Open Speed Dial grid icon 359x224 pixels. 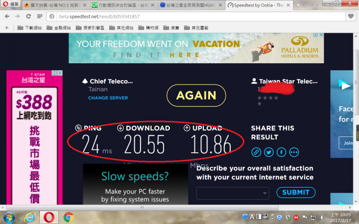(40, 16)
